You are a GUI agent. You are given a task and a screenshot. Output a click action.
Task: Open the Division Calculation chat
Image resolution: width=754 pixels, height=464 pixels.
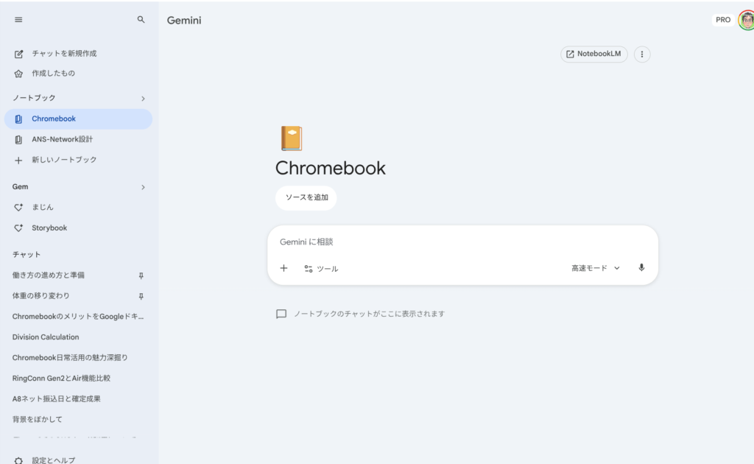pos(46,337)
